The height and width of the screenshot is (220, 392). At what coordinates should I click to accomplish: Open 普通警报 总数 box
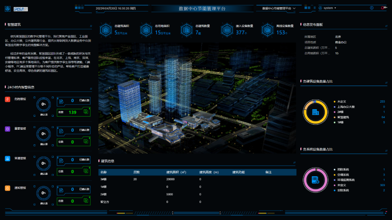click(x=73, y=171)
